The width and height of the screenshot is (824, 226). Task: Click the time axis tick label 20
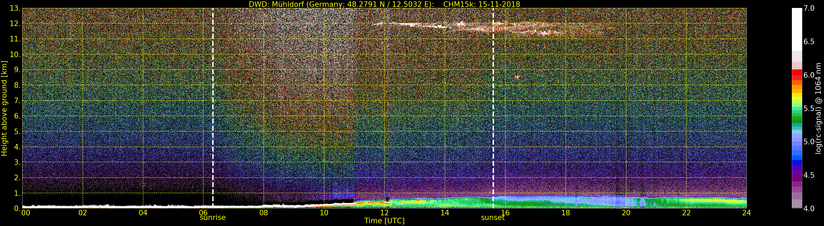(x=626, y=213)
